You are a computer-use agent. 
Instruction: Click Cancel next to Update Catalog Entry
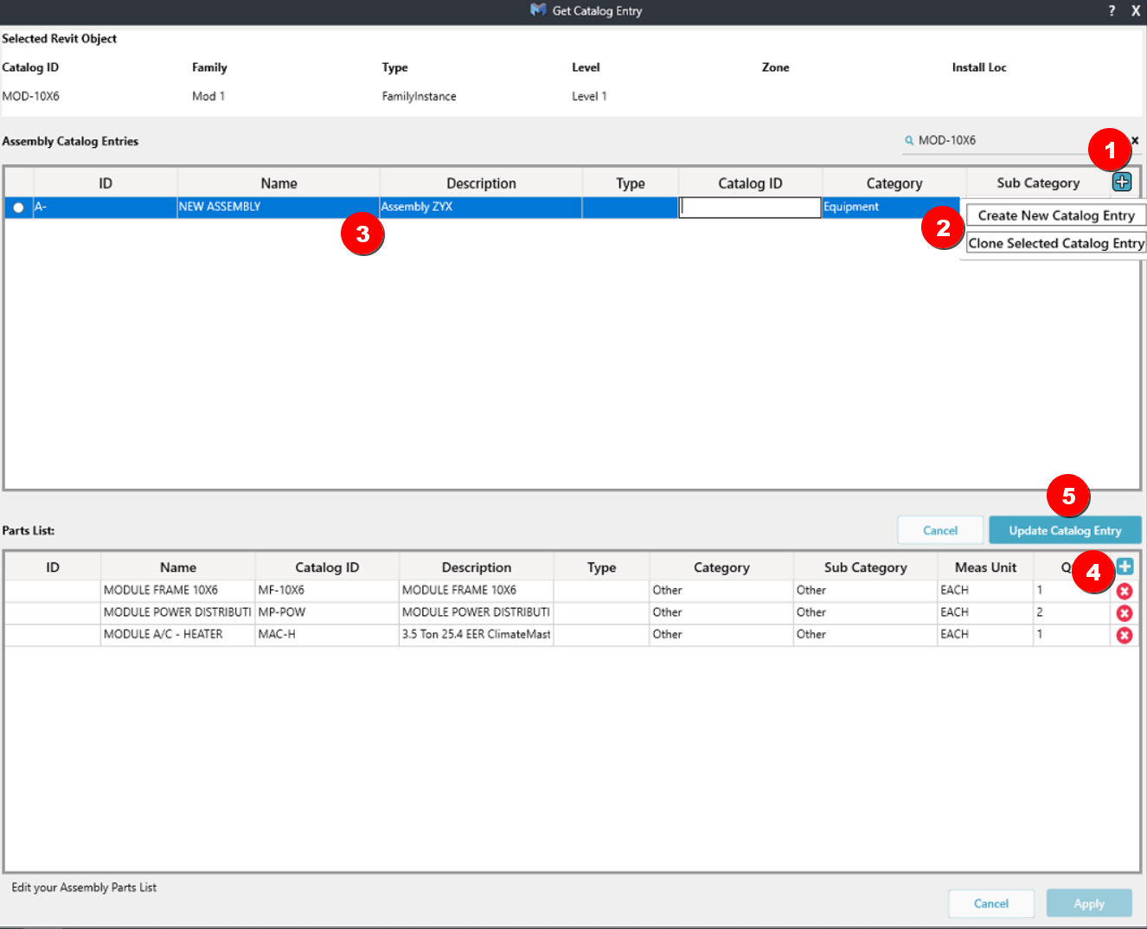[940, 530]
